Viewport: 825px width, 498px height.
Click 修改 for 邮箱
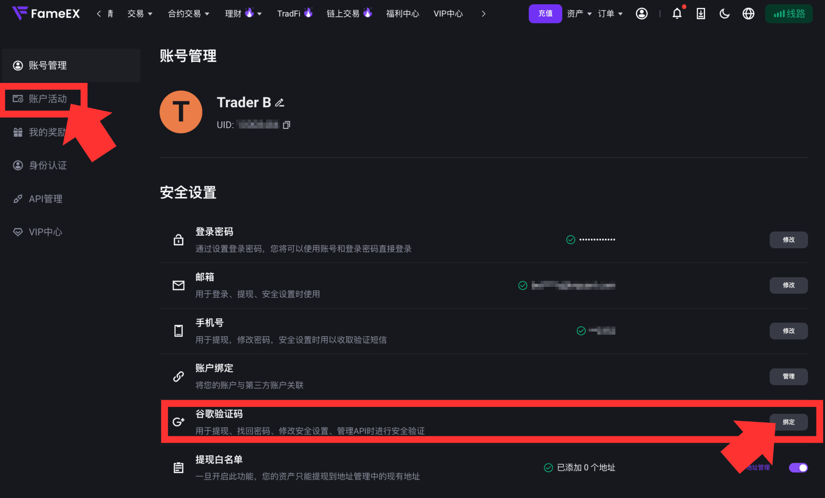click(788, 285)
